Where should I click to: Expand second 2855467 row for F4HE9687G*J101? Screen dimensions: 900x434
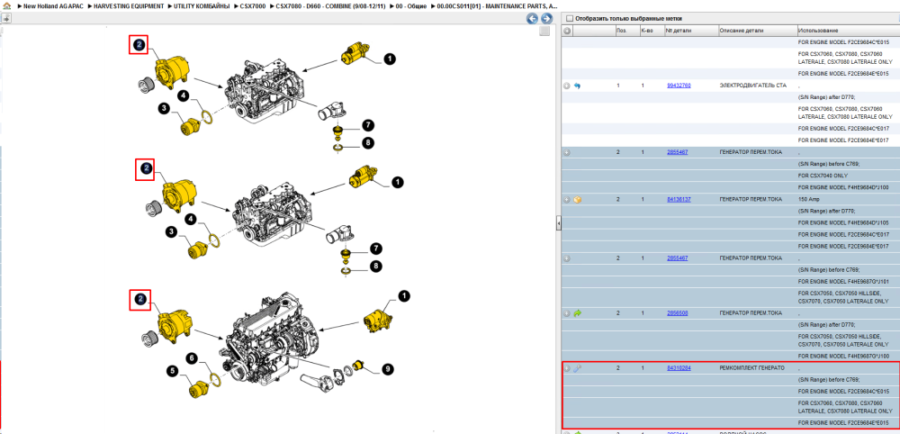coord(567,259)
